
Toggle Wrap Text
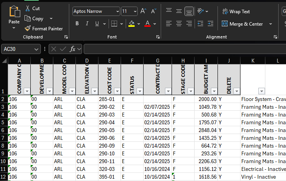(236, 12)
